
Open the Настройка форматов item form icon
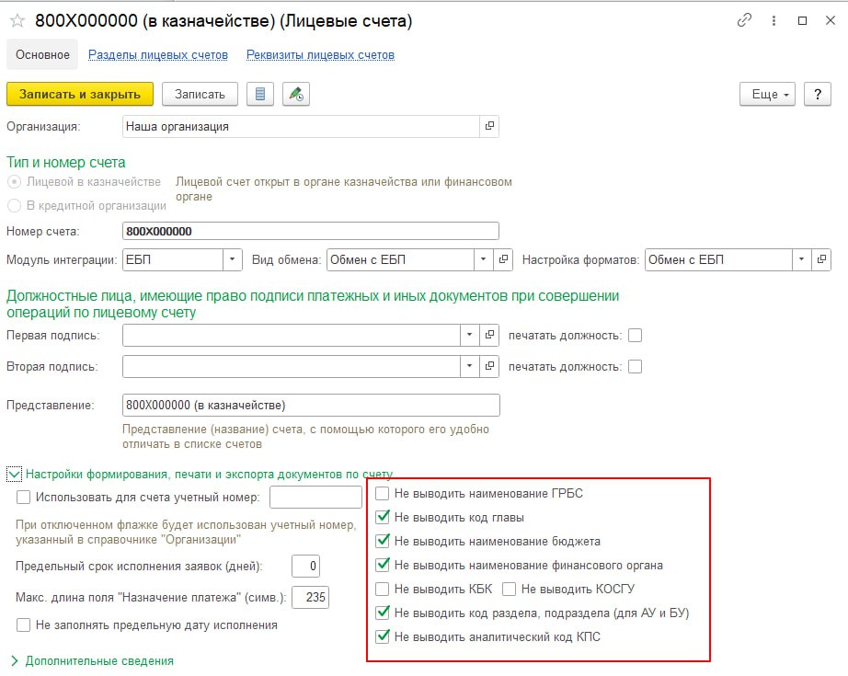(823, 259)
